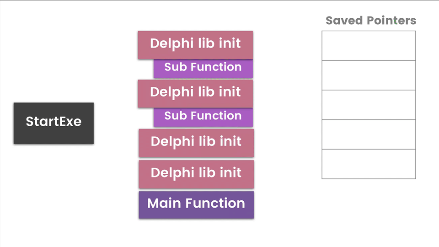The image size is (439, 247).
Task: Select the fourth Saved Pointers cell
Action: pyautogui.click(x=369, y=134)
